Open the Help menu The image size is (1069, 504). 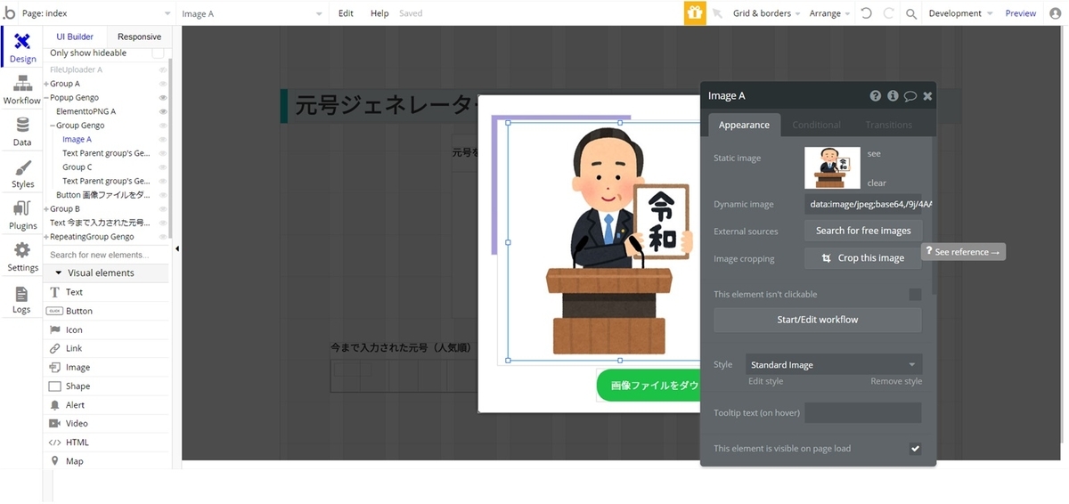coord(379,13)
